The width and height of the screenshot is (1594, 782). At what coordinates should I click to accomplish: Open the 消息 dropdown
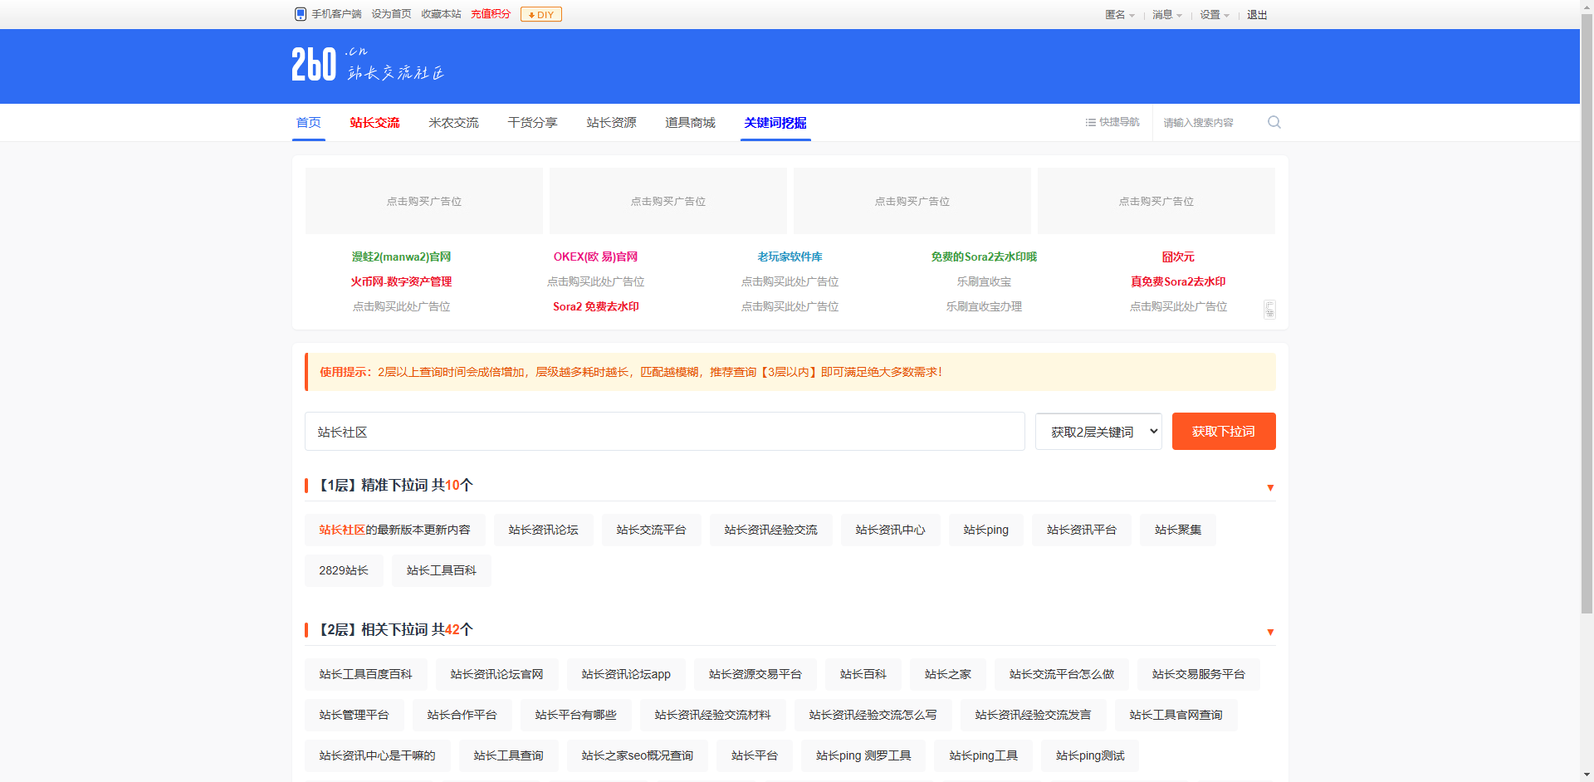click(1166, 15)
